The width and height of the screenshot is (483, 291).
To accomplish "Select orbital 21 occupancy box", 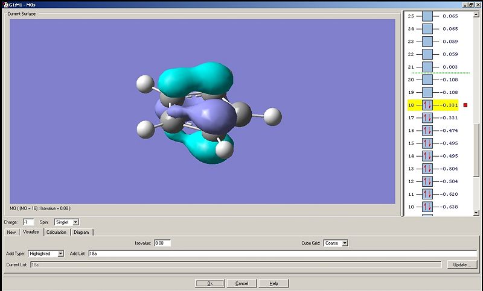I will [x=427, y=67].
